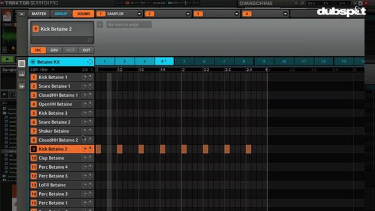The image size is (375, 211).
Task: Adjust the 2.0 grid value stepper
Action: point(92,70)
